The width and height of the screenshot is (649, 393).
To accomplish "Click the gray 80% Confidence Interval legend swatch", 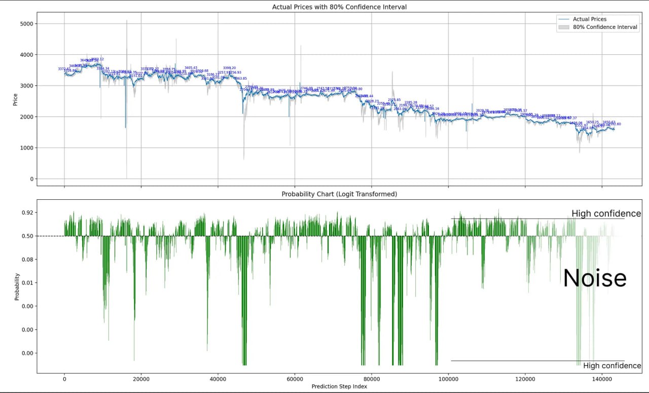I will click(x=563, y=27).
